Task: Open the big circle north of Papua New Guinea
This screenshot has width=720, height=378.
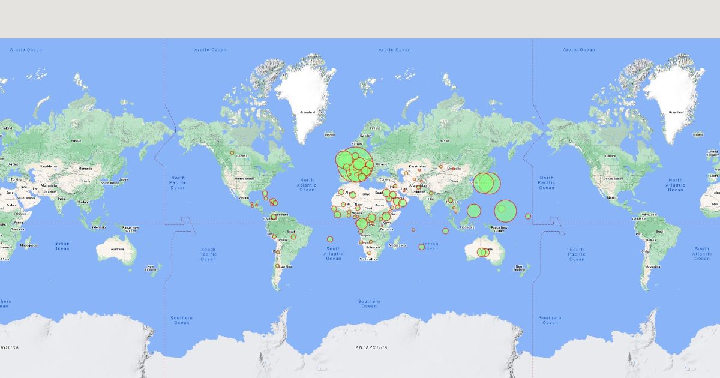Action: tap(506, 211)
